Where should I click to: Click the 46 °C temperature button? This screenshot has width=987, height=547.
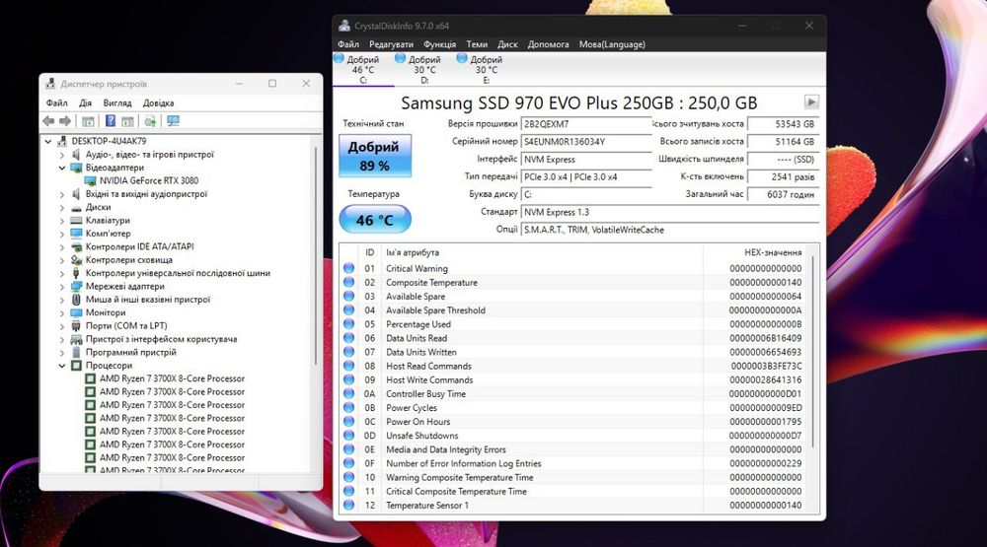click(375, 220)
